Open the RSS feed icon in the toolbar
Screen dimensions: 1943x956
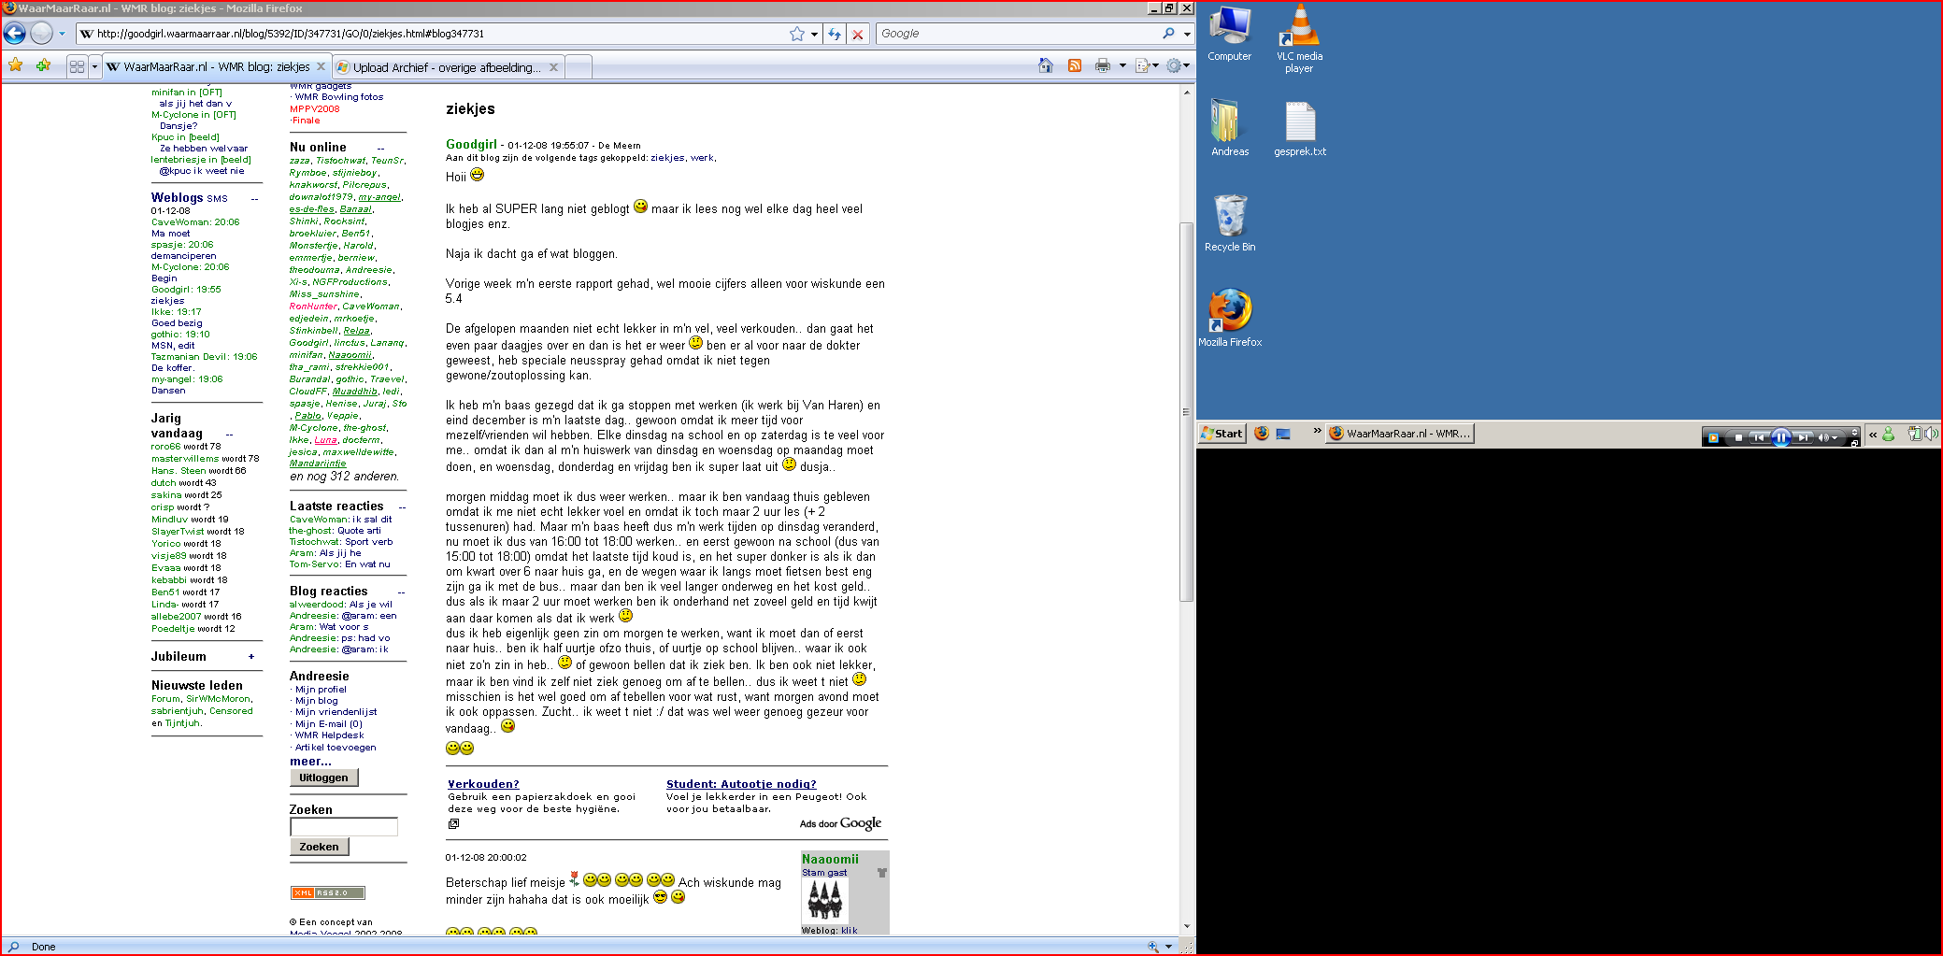[x=1075, y=66]
